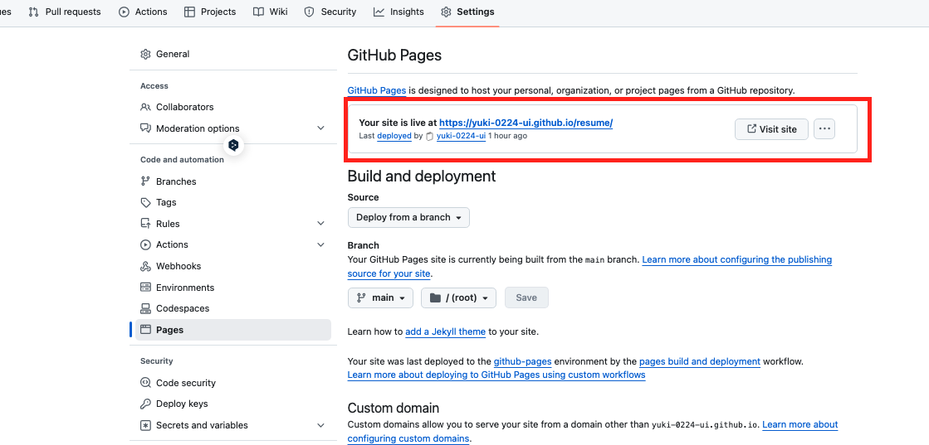
Task: Click the people icon next to Collaborators
Action: [145, 107]
